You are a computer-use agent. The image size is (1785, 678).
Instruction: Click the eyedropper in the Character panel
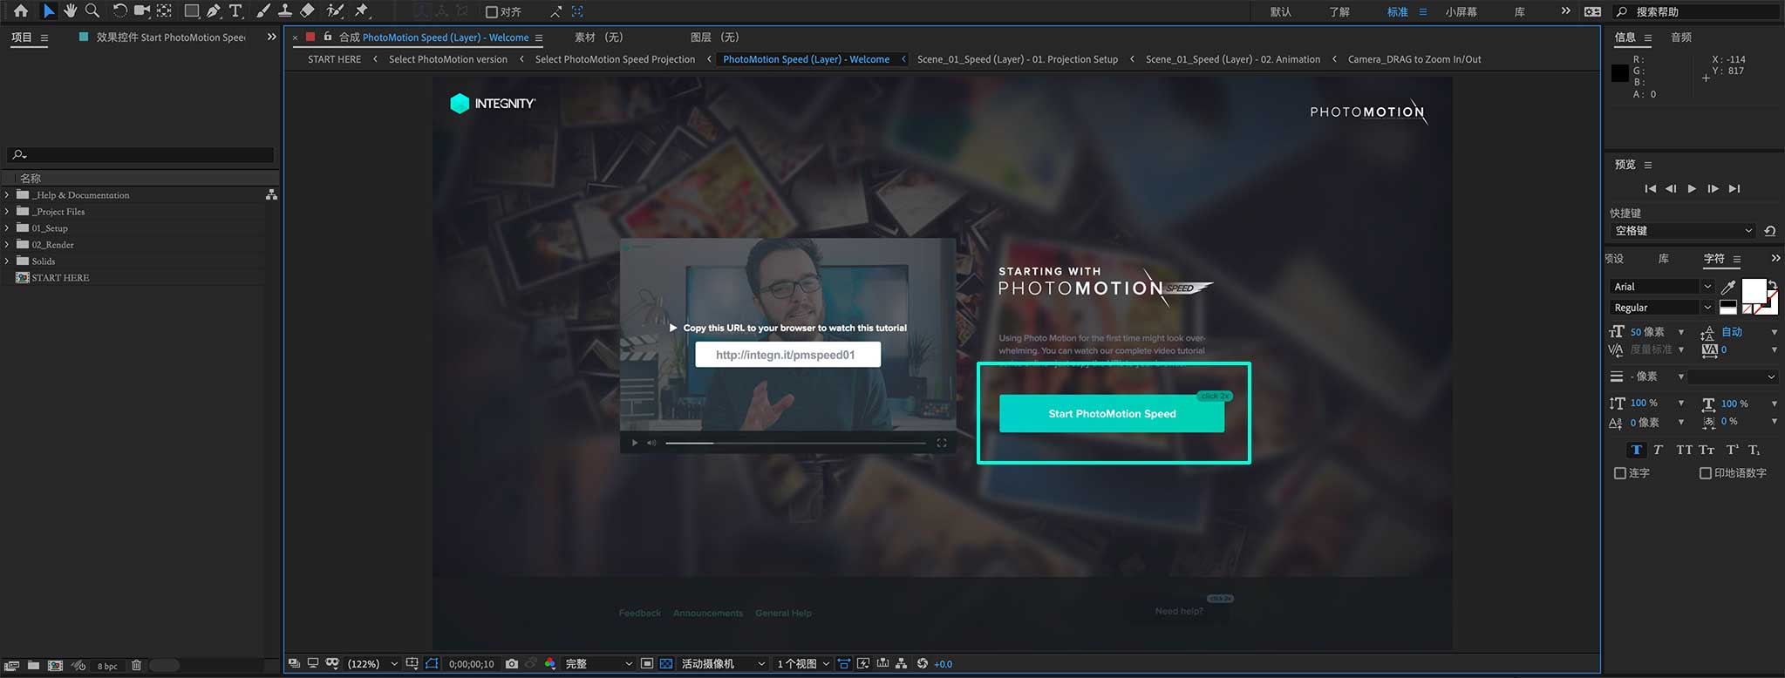click(x=1728, y=287)
